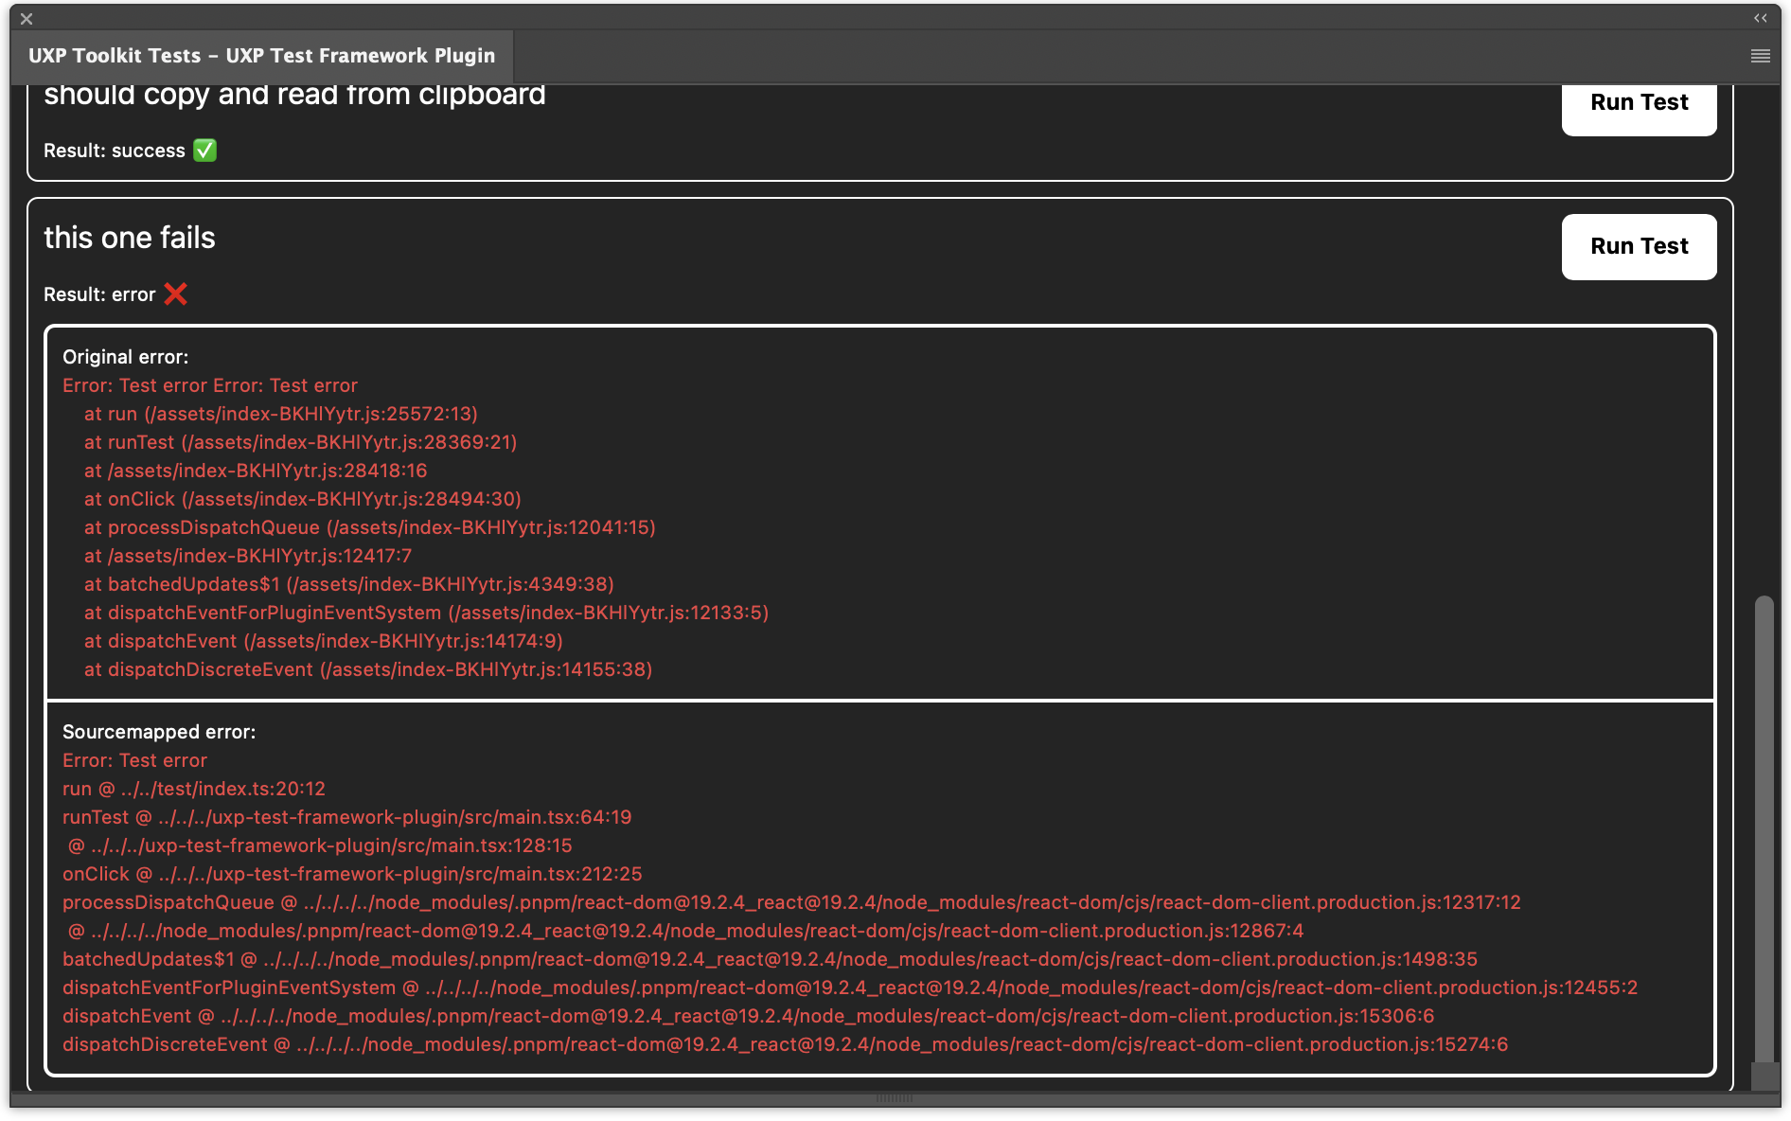1791x1121 pixels.
Task: Click the 'Sourcemapped error:' section heading
Action: click(159, 731)
